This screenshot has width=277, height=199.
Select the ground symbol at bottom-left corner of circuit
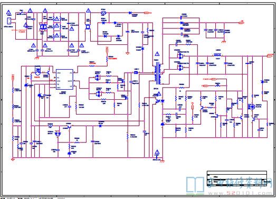point(13,159)
